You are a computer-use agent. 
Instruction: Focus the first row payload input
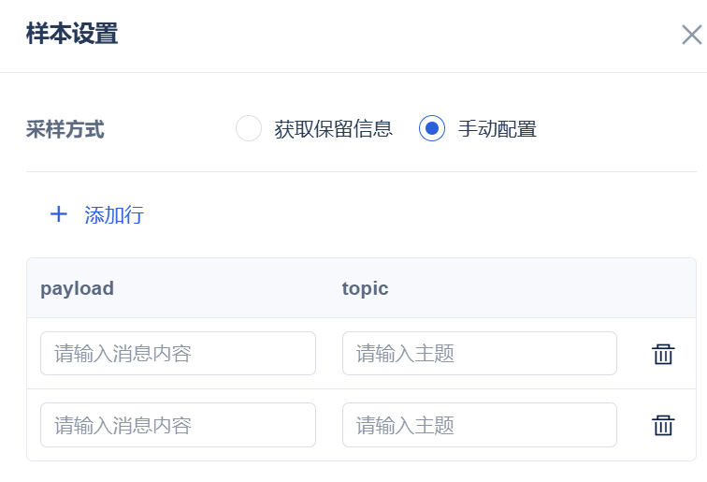178,354
